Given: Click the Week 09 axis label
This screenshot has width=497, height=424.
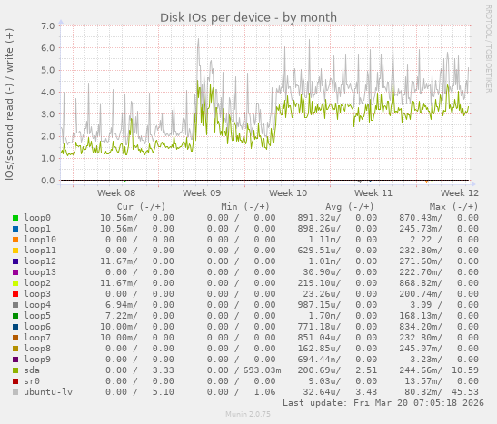Looking at the screenshot, I should (x=202, y=193).
